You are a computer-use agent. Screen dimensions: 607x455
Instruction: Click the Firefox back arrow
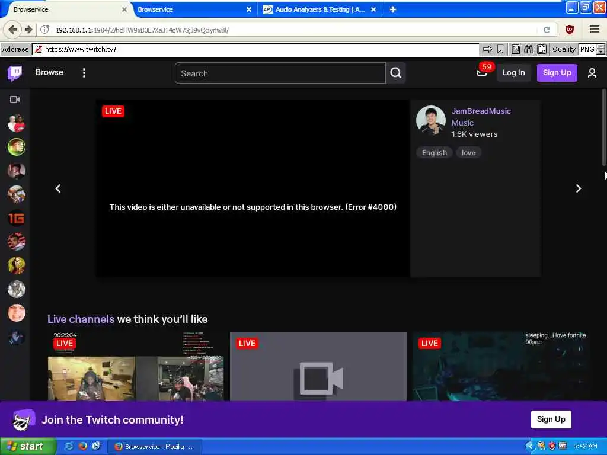click(12, 30)
